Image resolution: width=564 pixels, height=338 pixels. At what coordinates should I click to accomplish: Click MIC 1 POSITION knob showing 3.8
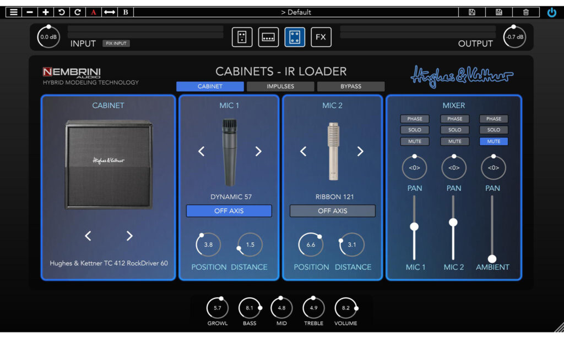pos(208,245)
